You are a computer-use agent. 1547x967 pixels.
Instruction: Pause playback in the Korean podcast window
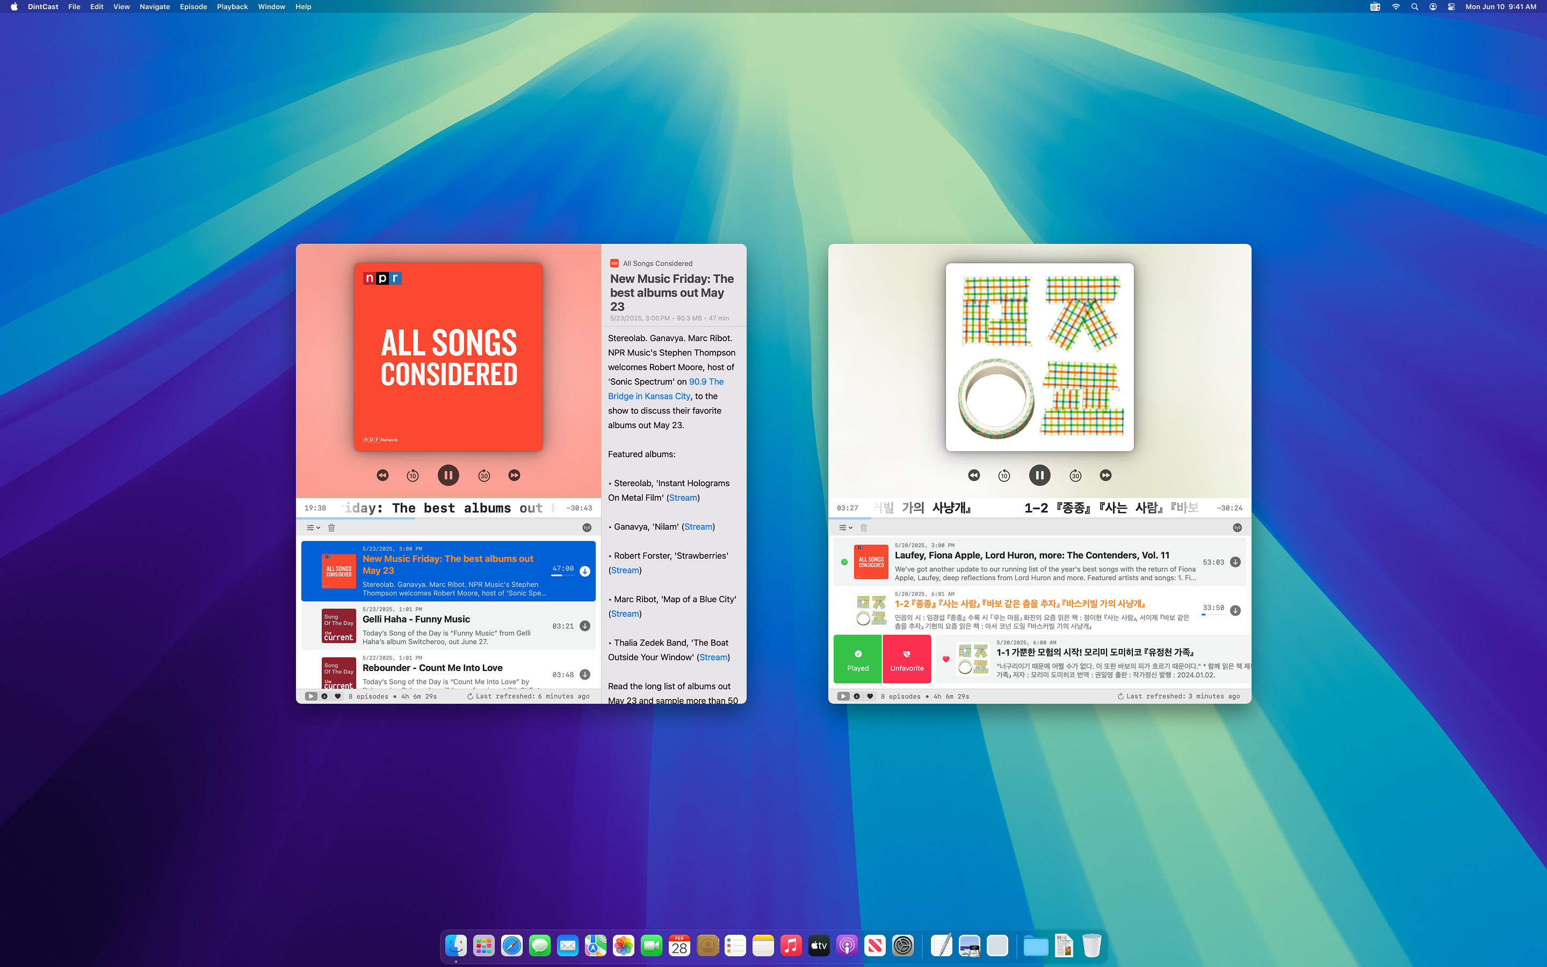tap(1039, 475)
